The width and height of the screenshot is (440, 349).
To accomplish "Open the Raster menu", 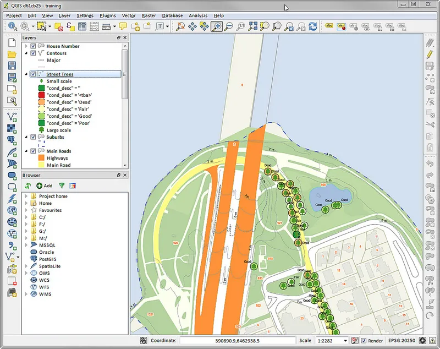I will tap(148, 15).
